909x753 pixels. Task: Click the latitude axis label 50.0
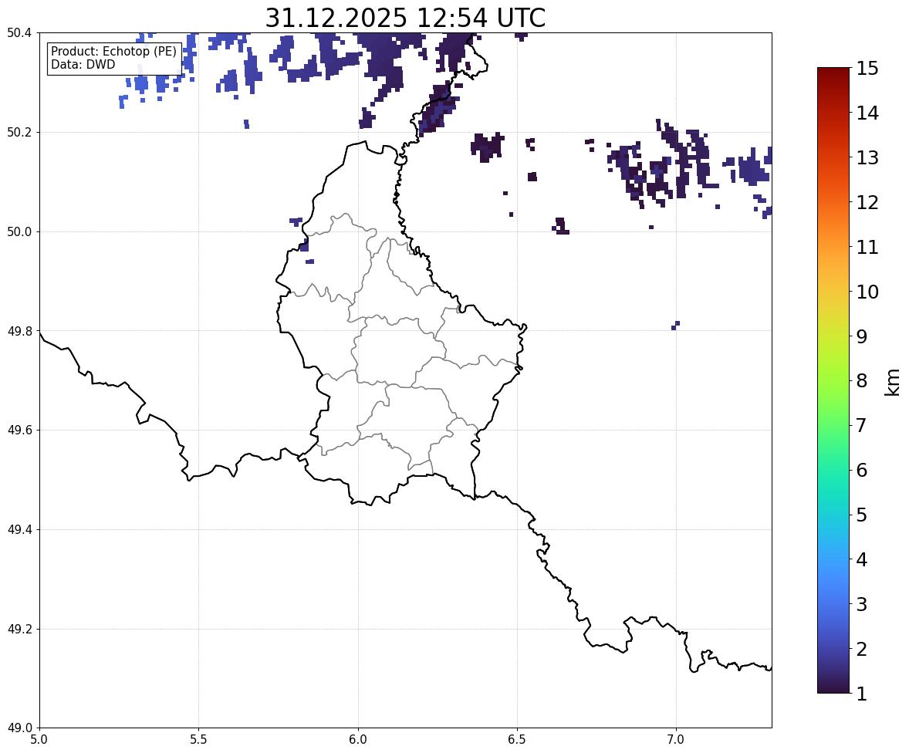click(x=19, y=232)
